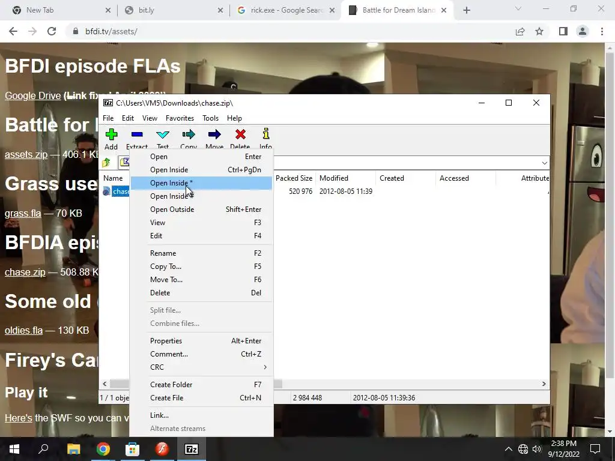Click the Up folder icon in 7-Zip
The image size is (615, 461).
click(106, 162)
